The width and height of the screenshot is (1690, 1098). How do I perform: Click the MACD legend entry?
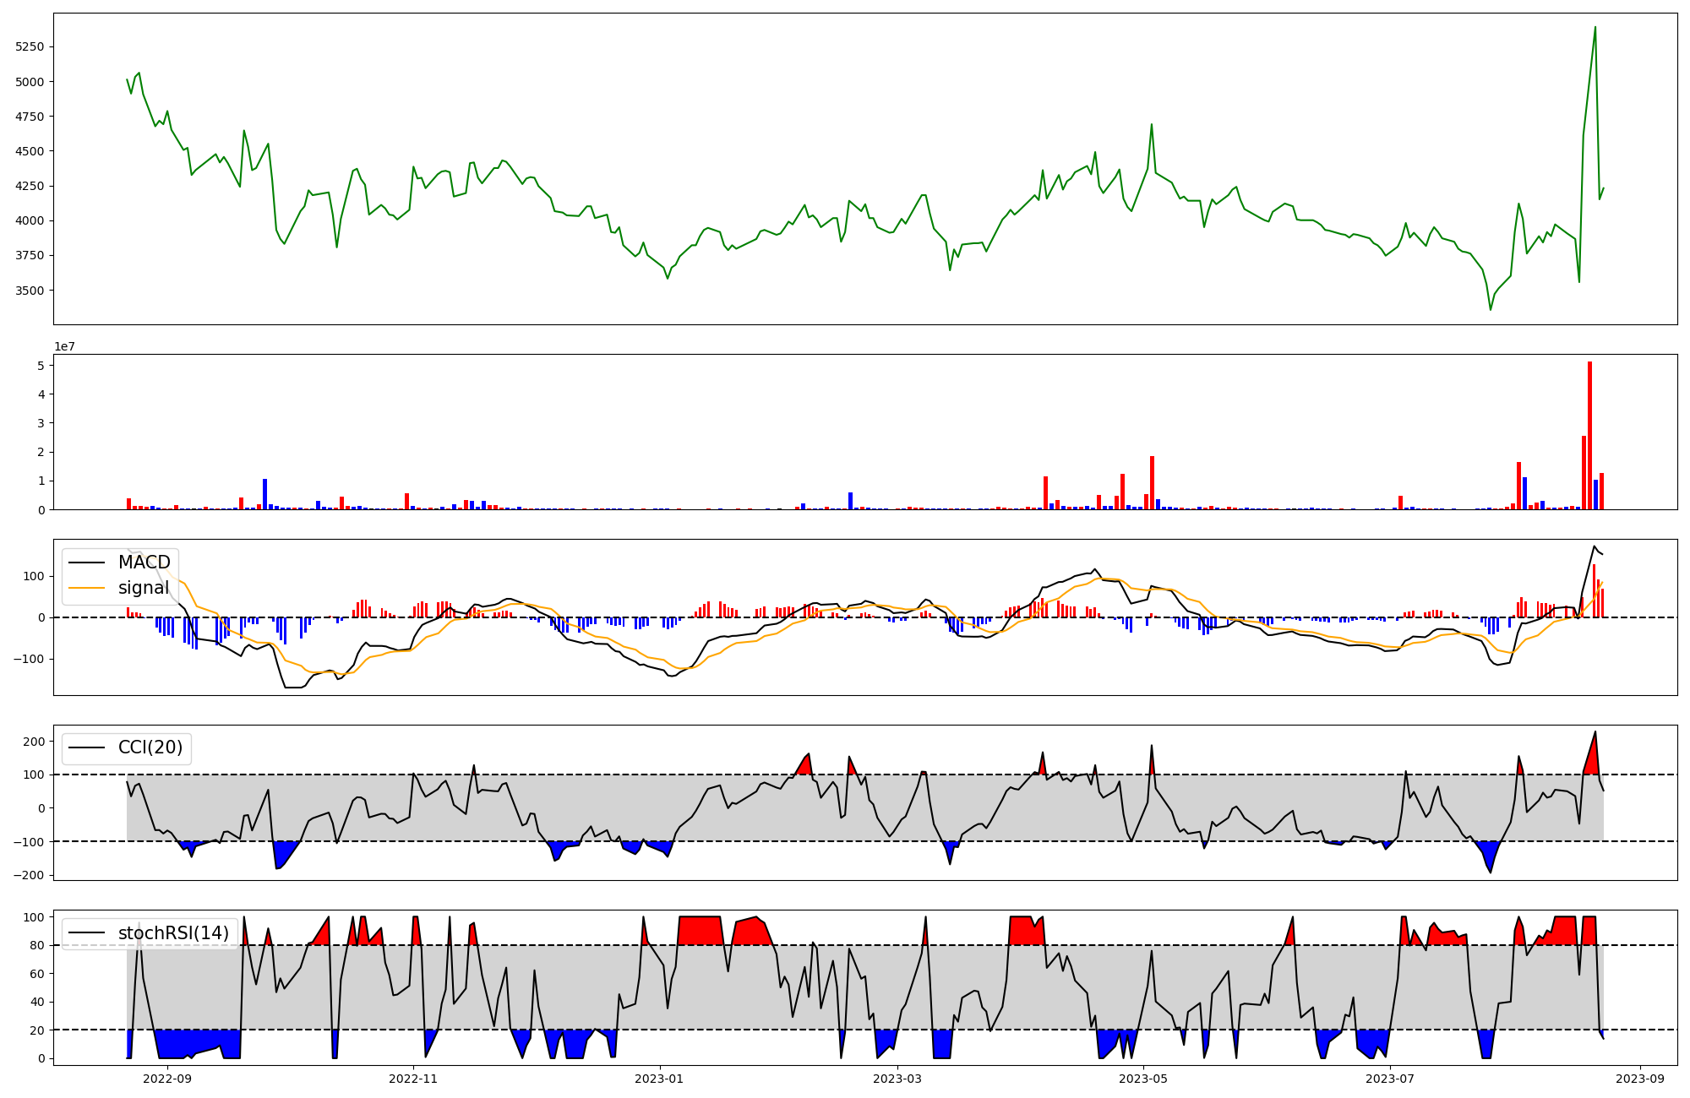[144, 563]
